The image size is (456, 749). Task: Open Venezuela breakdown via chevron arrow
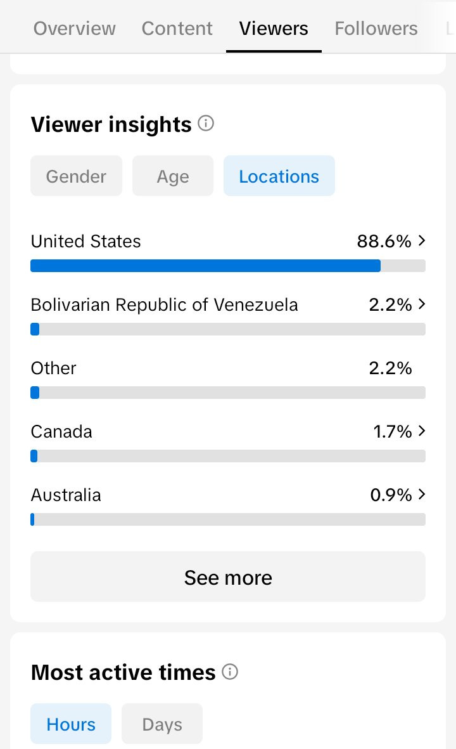(x=421, y=304)
